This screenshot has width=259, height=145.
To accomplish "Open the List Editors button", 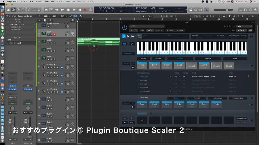I will pos(241,10).
